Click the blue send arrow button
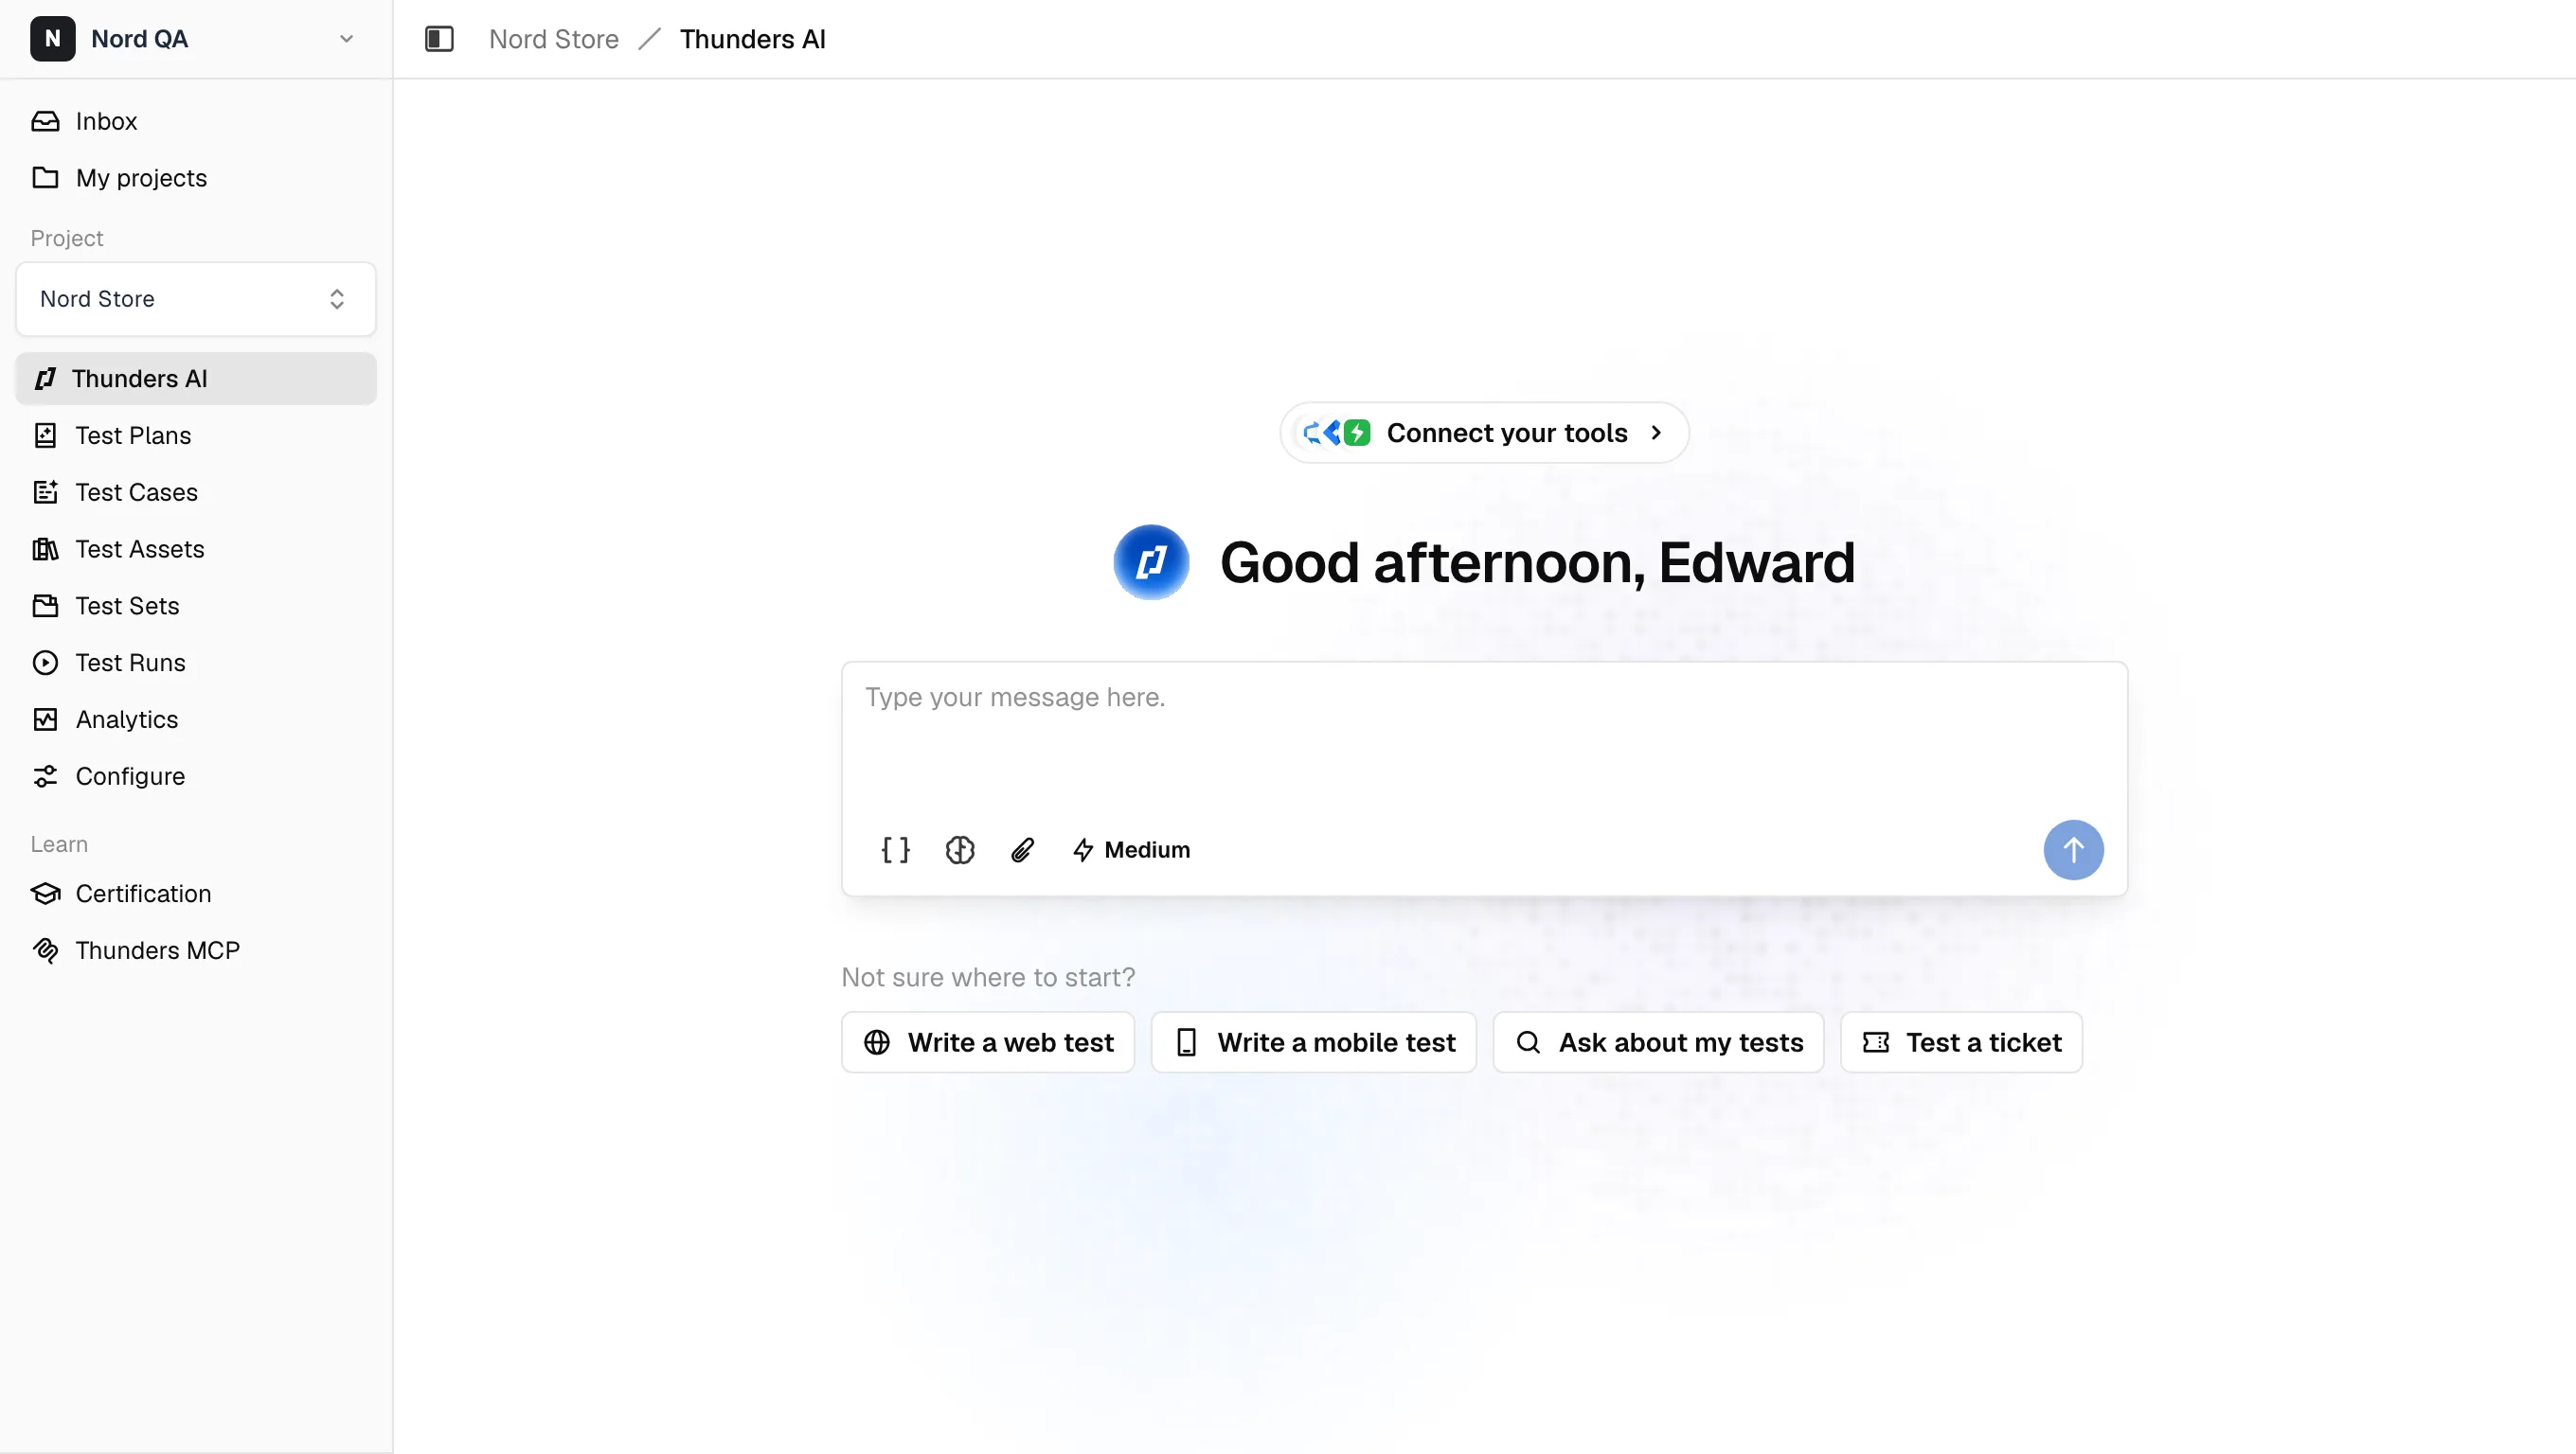Viewport: 2576px width, 1454px height. pos(2073,850)
